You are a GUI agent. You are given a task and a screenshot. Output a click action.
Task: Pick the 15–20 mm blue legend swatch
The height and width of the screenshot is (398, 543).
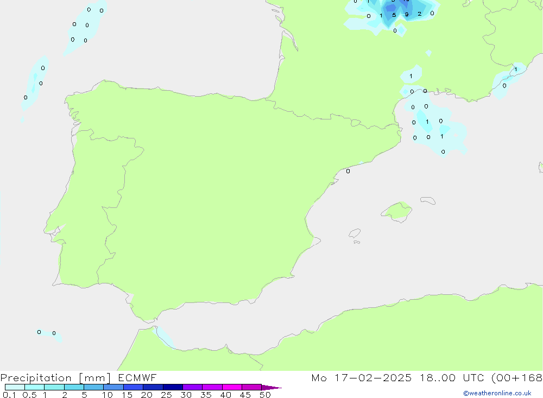(x=133, y=387)
